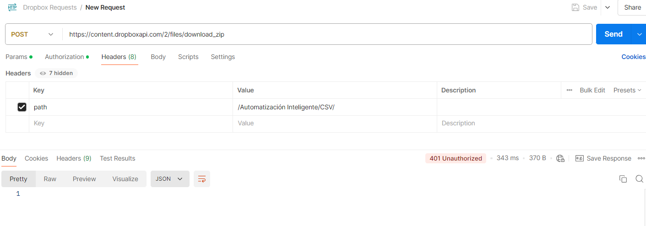The height and width of the screenshot is (226, 646).
Task: Click the Save floppy disk icon
Action: point(575,7)
